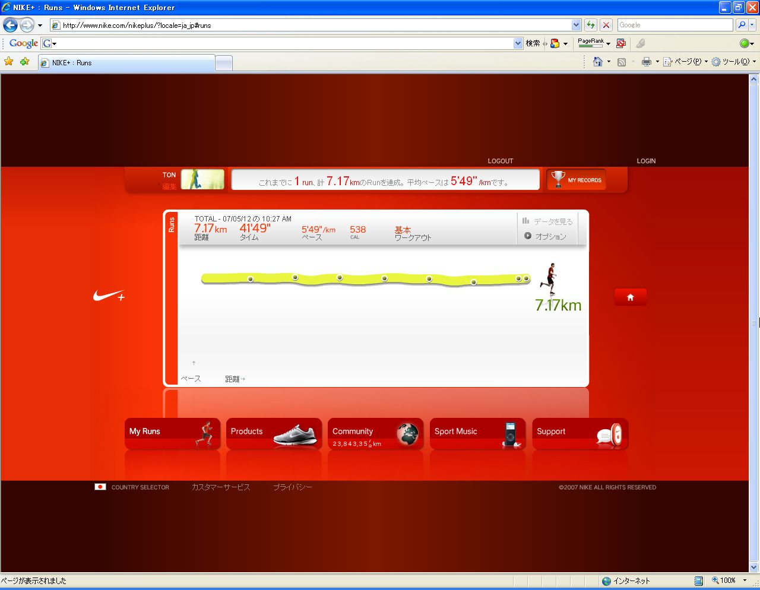Viewport: 760px width, 590px height.
Task: Click the first kilometer marker on the run graph
Action: pos(251,279)
